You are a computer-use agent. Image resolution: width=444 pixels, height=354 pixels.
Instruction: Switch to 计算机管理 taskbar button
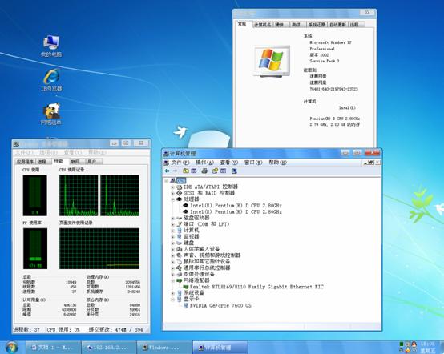[x=220, y=348]
